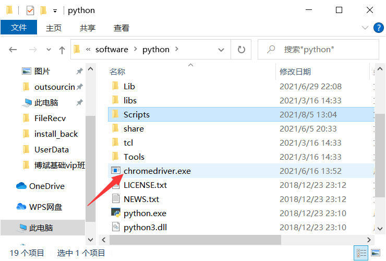Select highlighted 此电脑 in navigation pane
Image resolution: width=386 pixels, height=261 pixels.
[43, 228]
